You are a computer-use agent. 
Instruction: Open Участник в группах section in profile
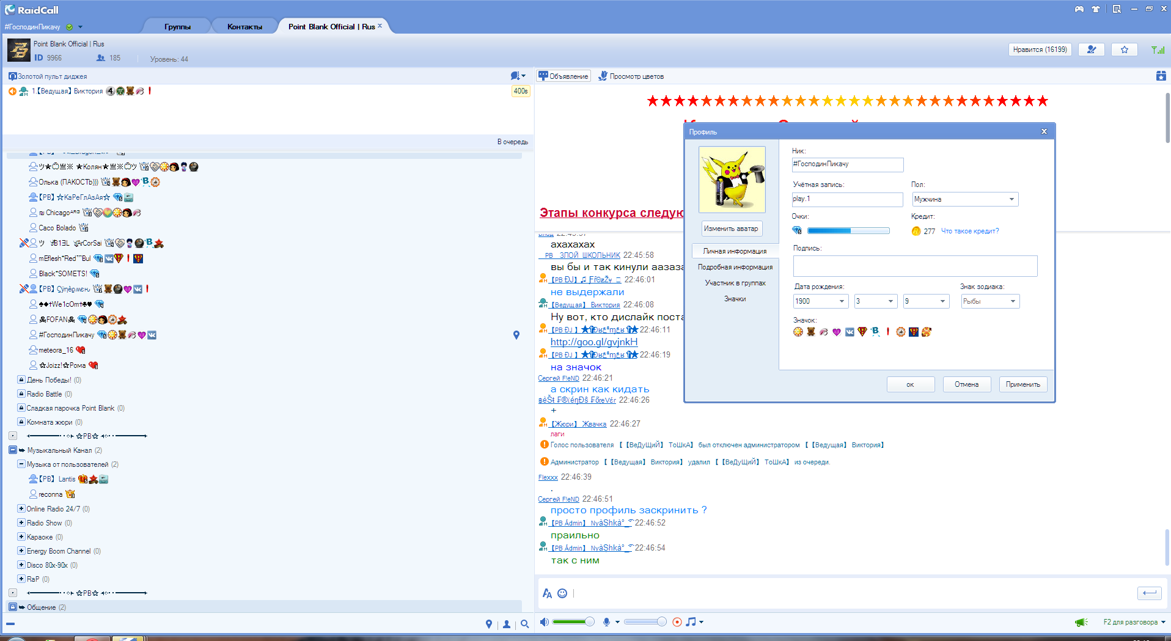[x=735, y=283]
